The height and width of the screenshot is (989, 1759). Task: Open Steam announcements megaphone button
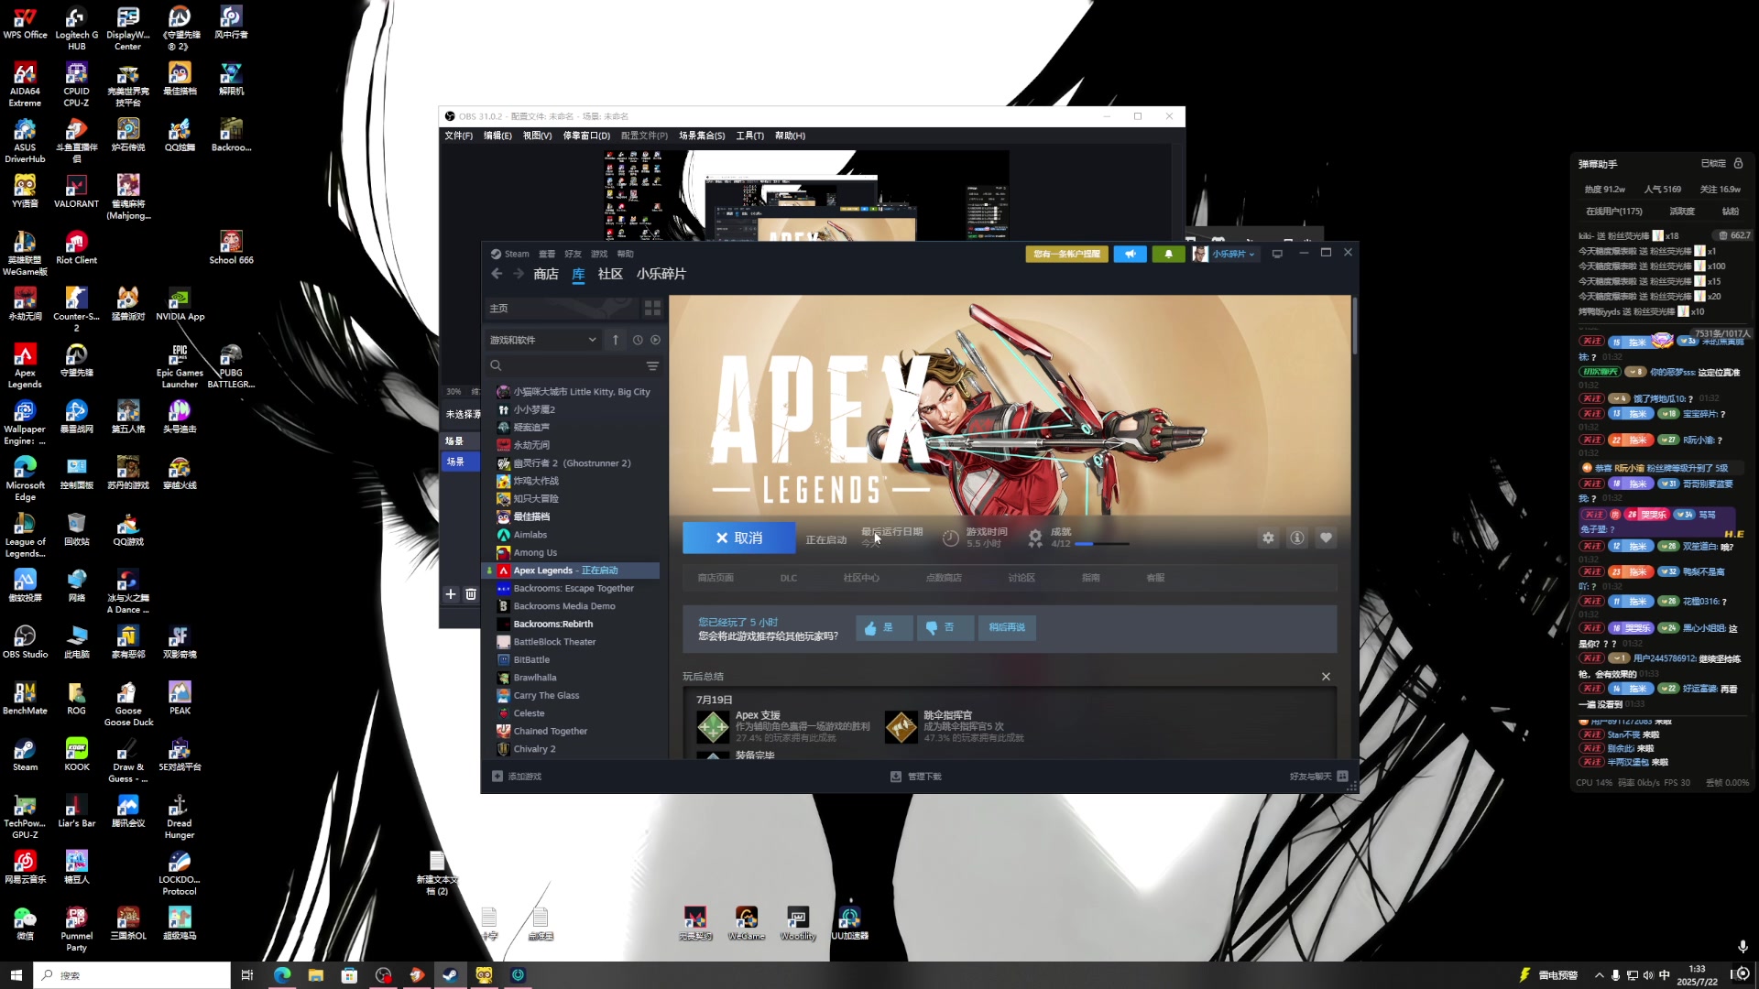[x=1130, y=254]
